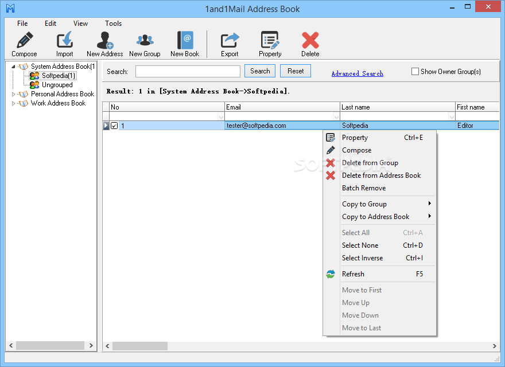Image resolution: width=505 pixels, height=367 pixels.
Task: Click the red Delete toolbar icon
Action: click(x=310, y=40)
